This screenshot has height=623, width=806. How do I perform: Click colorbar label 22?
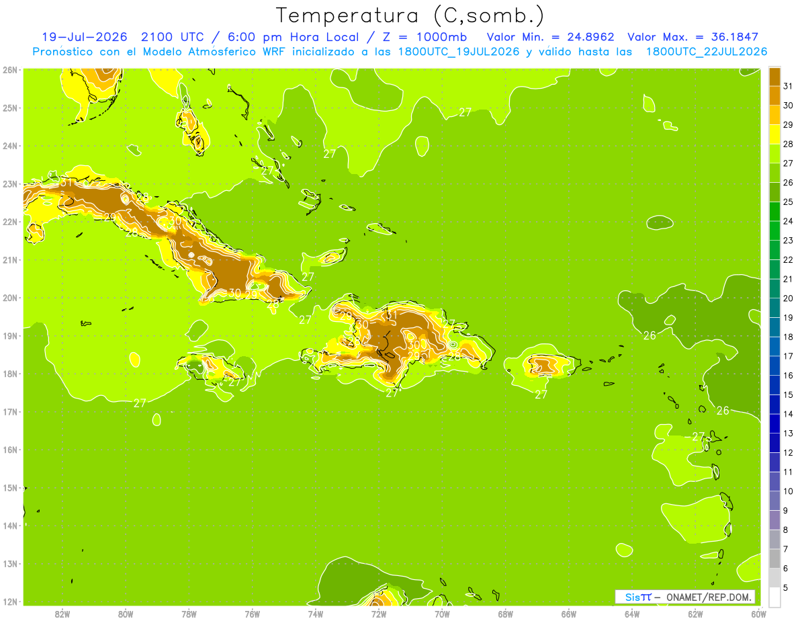tap(788, 259)
